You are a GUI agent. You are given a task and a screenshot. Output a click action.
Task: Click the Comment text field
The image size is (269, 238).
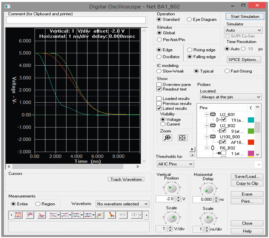click(x=76, y=20)
